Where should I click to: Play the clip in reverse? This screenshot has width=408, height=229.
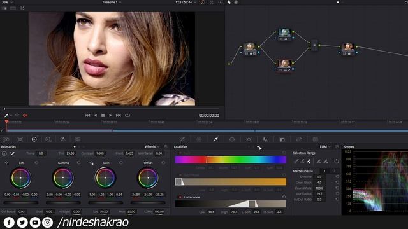[x=96, y=115]
